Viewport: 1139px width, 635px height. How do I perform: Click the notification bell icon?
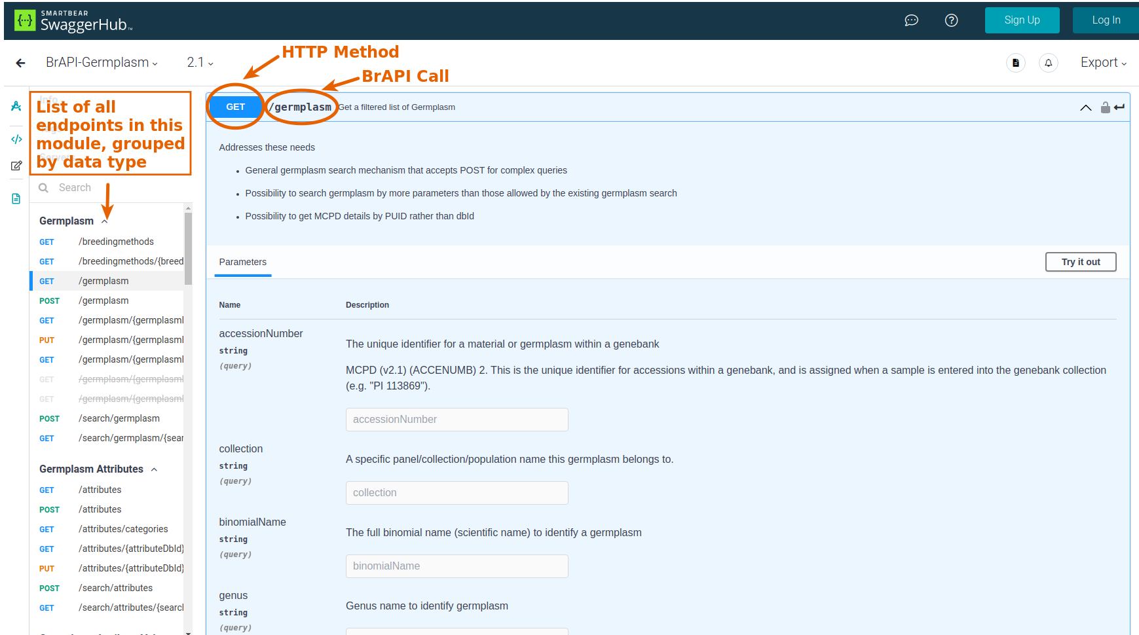tap(1048, 63)
